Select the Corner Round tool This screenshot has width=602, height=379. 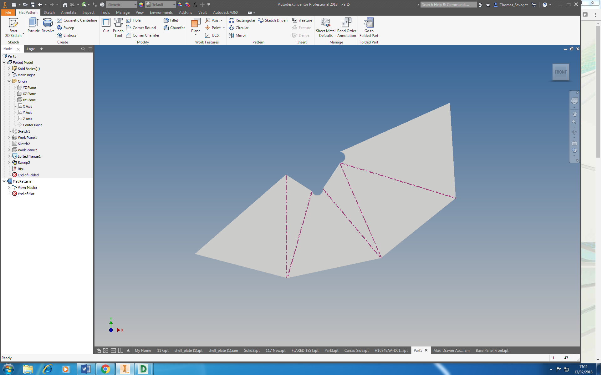click(x=141, y=28)
